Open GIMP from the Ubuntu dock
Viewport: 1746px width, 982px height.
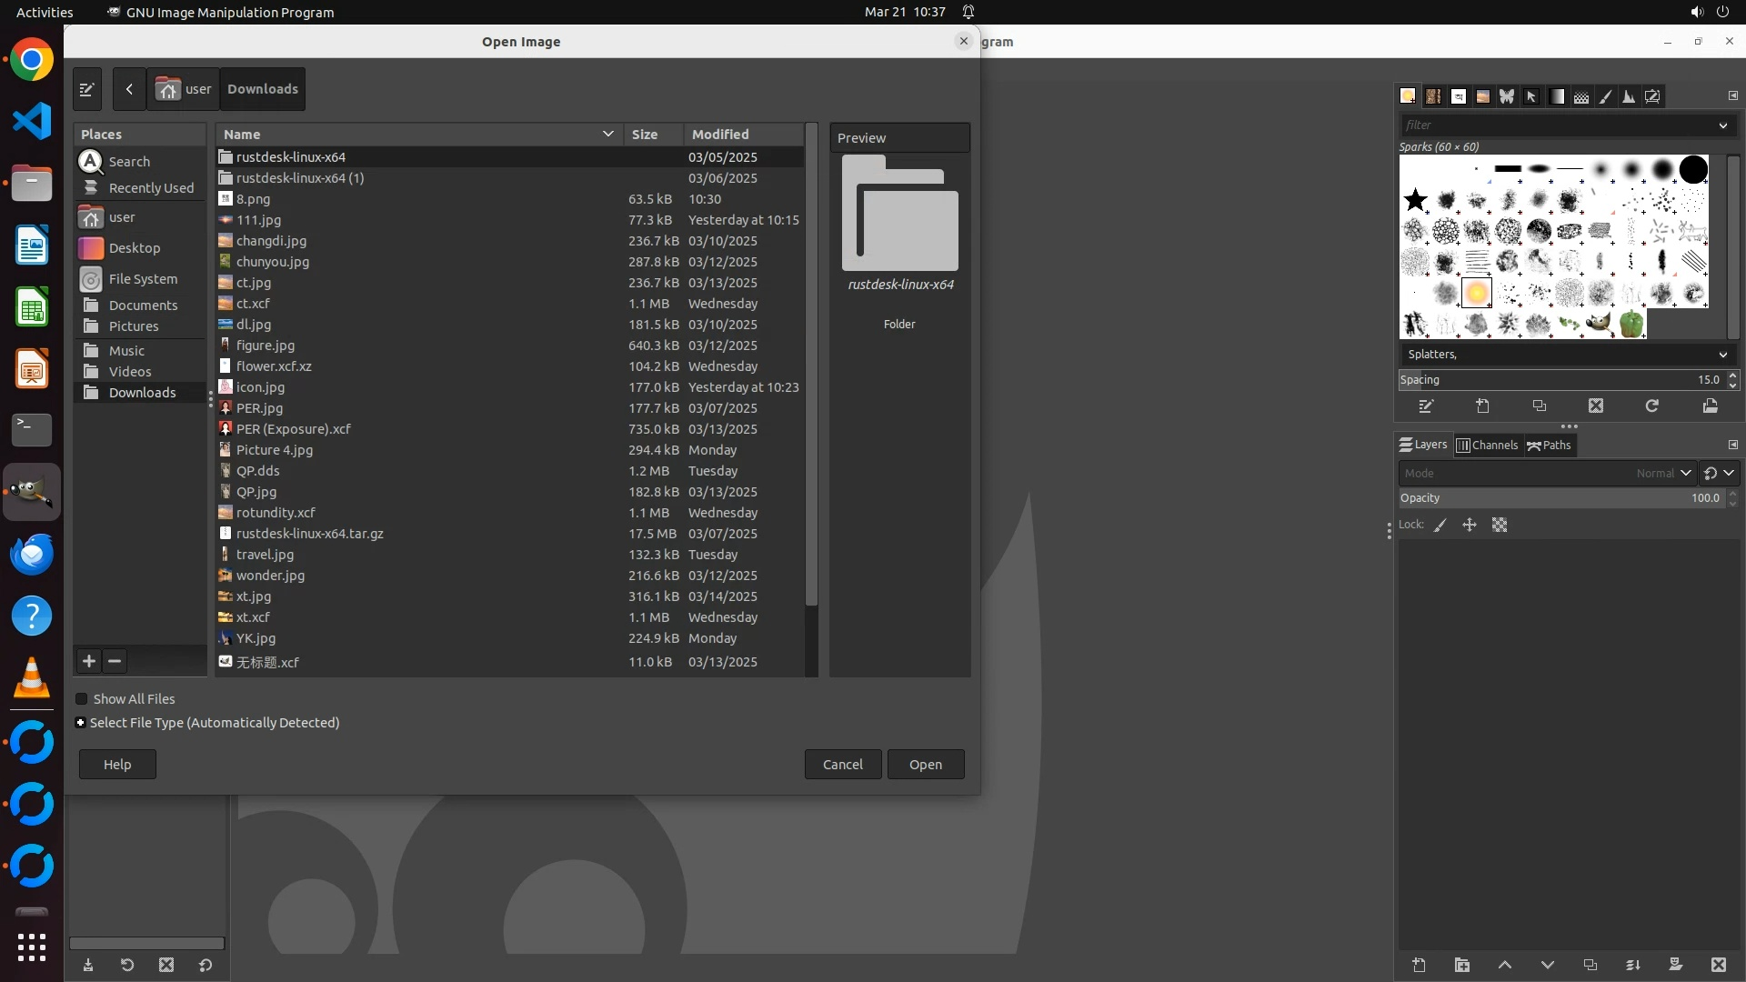tap(32, 492)
